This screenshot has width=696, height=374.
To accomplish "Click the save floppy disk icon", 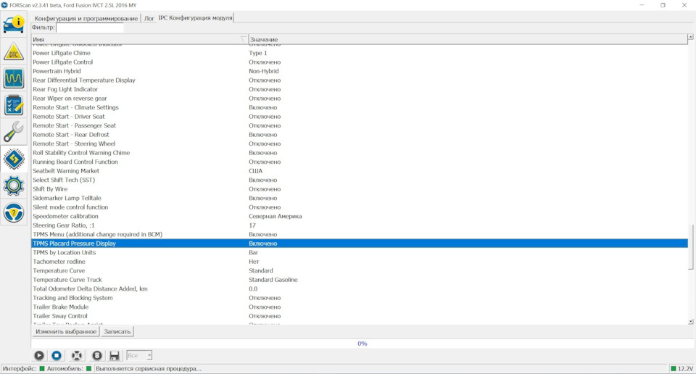I will [114, 355].
